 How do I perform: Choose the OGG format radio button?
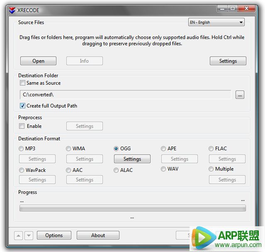tap(116, 149)
